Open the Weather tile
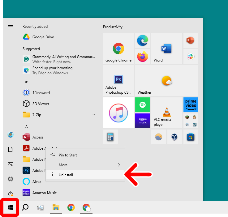Screen dimensions: 228x217 (167, 81)
